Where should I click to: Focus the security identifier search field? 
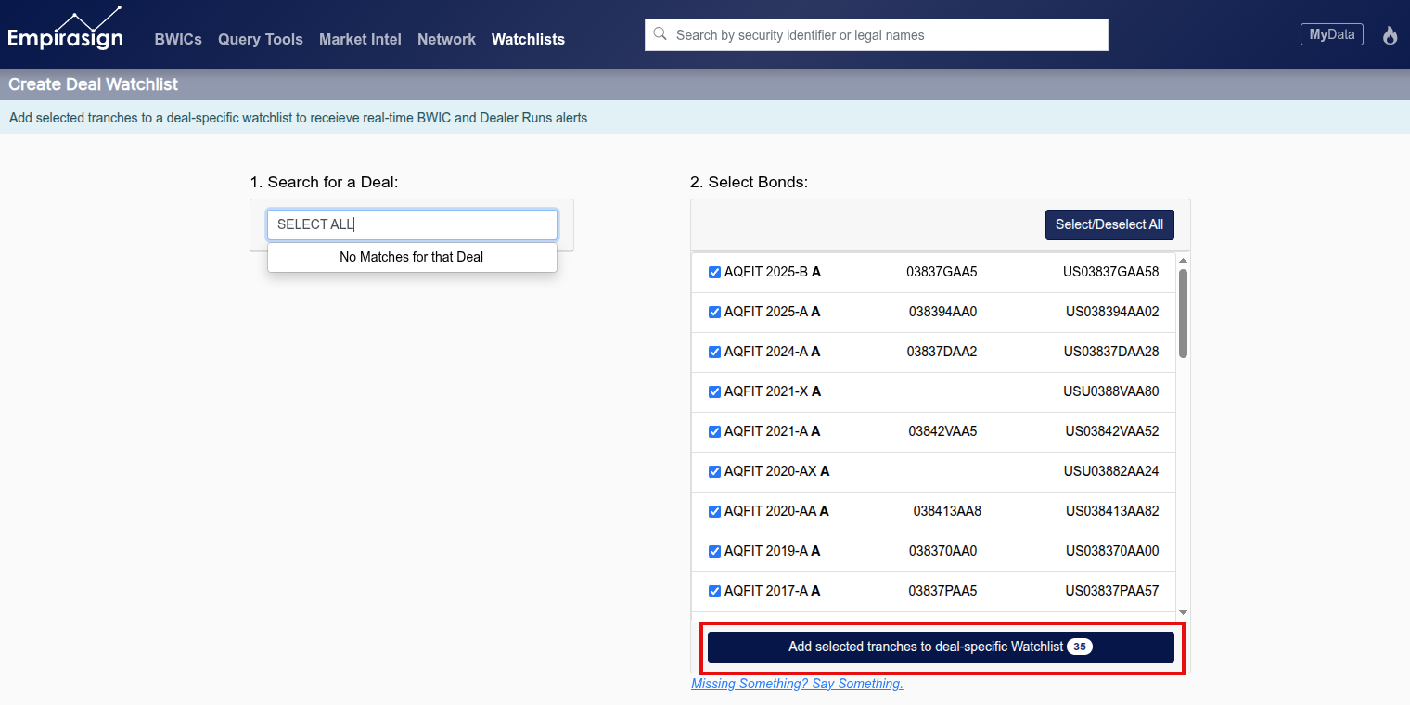877,34
